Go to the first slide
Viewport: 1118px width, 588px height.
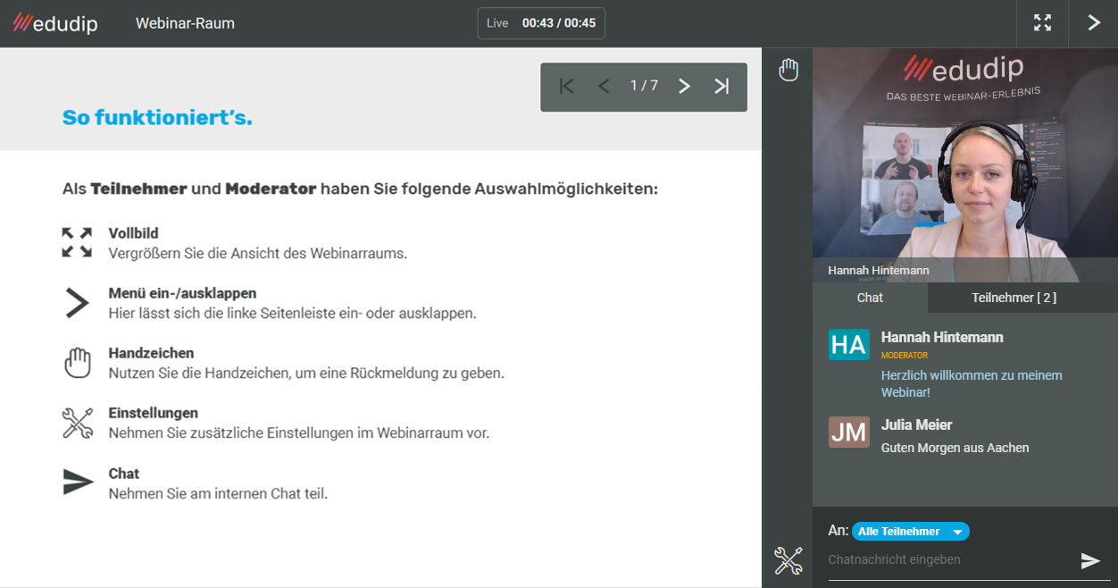point(566,86)
